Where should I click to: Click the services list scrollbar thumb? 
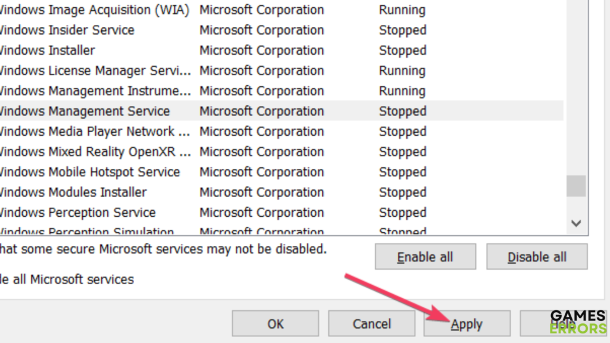576,186
